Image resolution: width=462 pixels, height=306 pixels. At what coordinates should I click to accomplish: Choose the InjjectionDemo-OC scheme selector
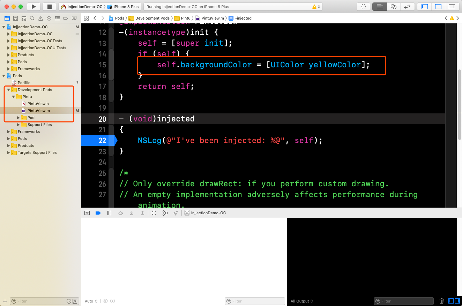tap(81, 7)
